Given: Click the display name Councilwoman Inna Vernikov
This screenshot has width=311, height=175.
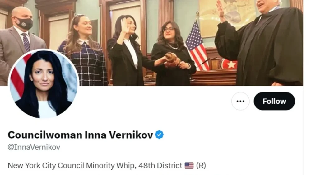Looking at the screenshot, I should (x=80, y=135).
